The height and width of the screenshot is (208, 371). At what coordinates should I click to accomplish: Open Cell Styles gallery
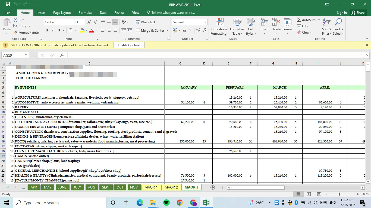click(x=251, y=27)
